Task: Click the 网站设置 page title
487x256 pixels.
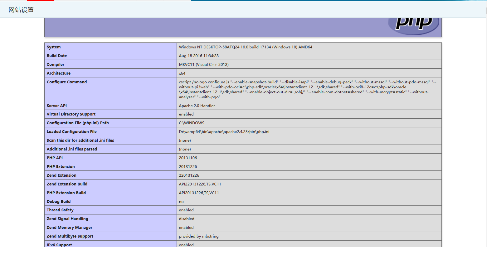Action: click(x=21, y=10)
